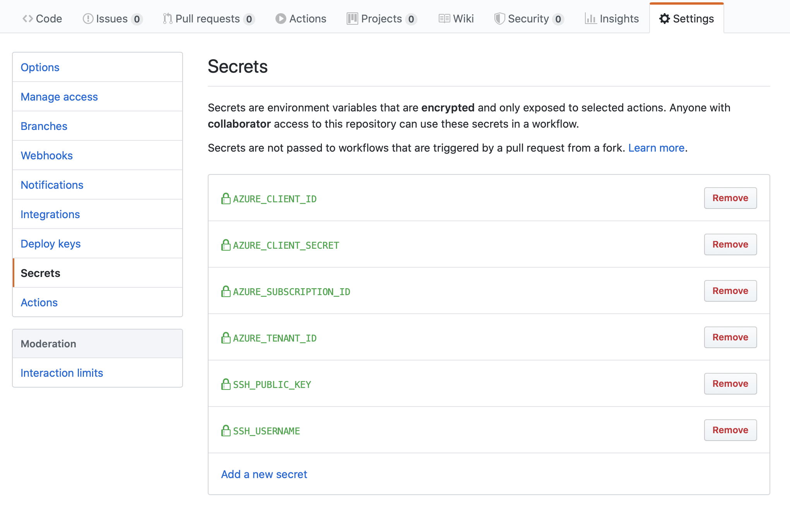Viewport: 790px width, 516px height.
Task: Click the Moderation section header
Action: (x=97, y=344)
